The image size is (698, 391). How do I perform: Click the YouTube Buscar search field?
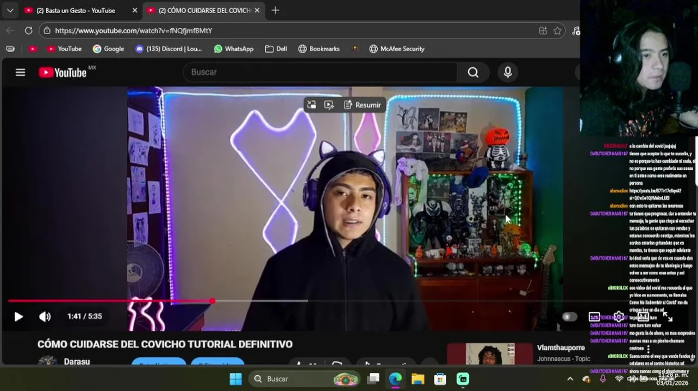(x=321, y=72)
